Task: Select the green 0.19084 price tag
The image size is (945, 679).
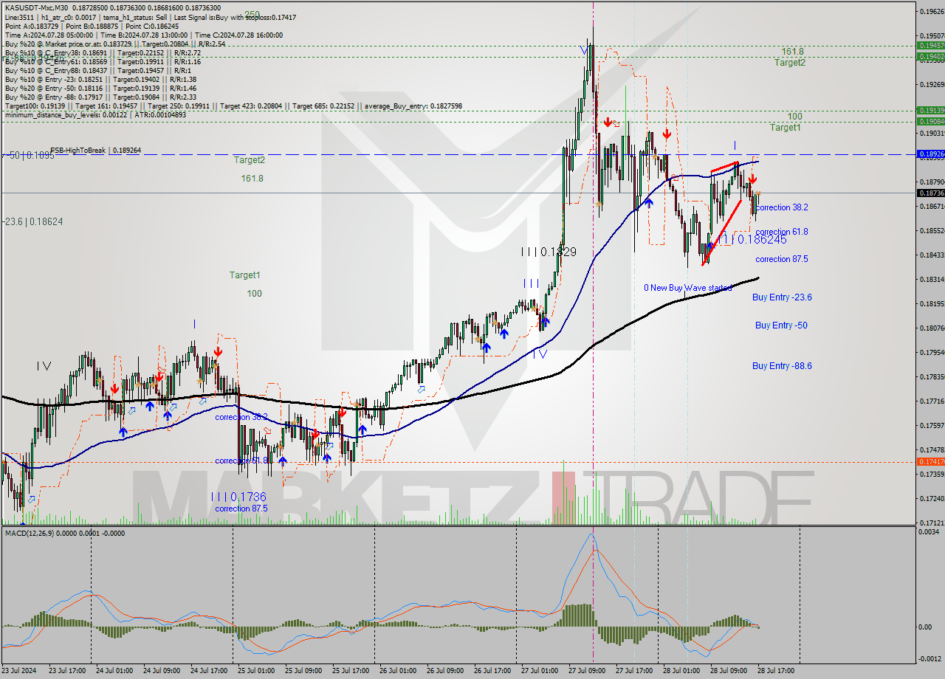Action: click(x=930, y=121)
